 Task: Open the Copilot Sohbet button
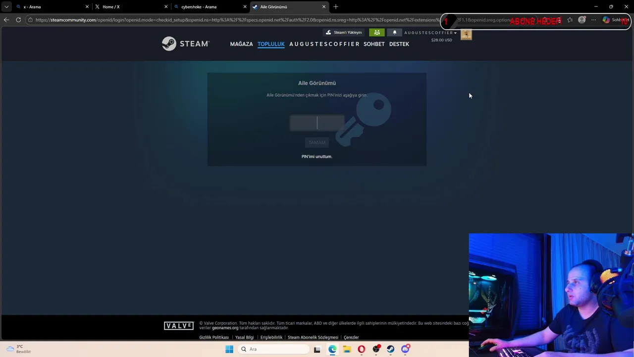coord(616,20)
